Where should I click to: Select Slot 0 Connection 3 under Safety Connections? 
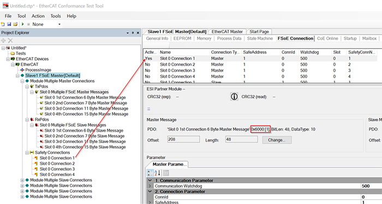pyautogui.click(x=57, y=169)
